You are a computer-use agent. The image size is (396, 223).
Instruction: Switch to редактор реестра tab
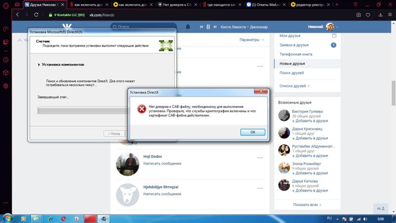tap(310, 4)
